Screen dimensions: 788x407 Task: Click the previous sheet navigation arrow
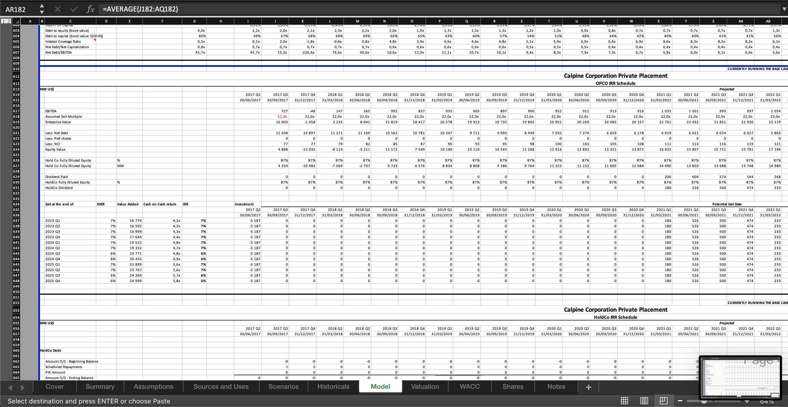[10, 387]
